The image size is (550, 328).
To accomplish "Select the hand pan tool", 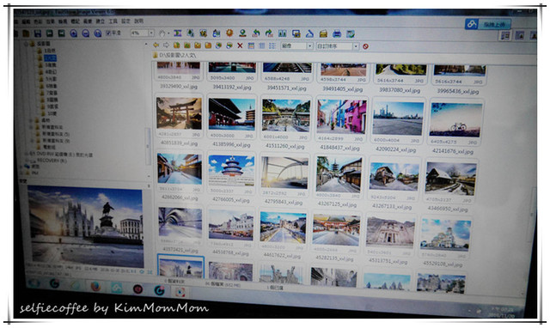I will click(162, 33).
